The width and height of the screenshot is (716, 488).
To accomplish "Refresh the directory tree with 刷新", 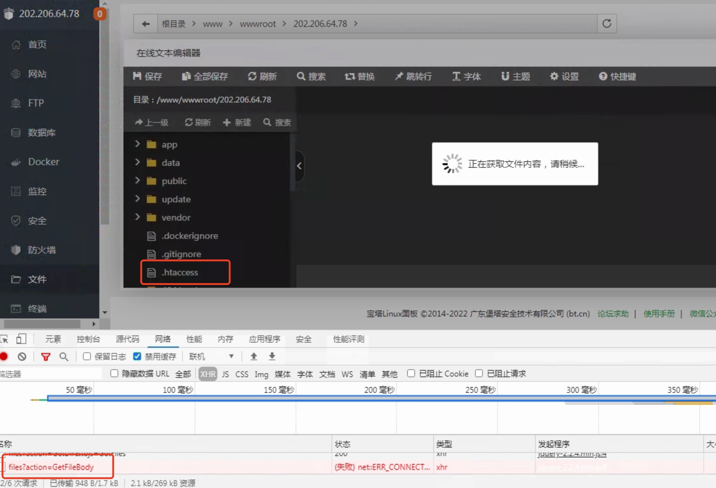I will [x=198, y=122].
